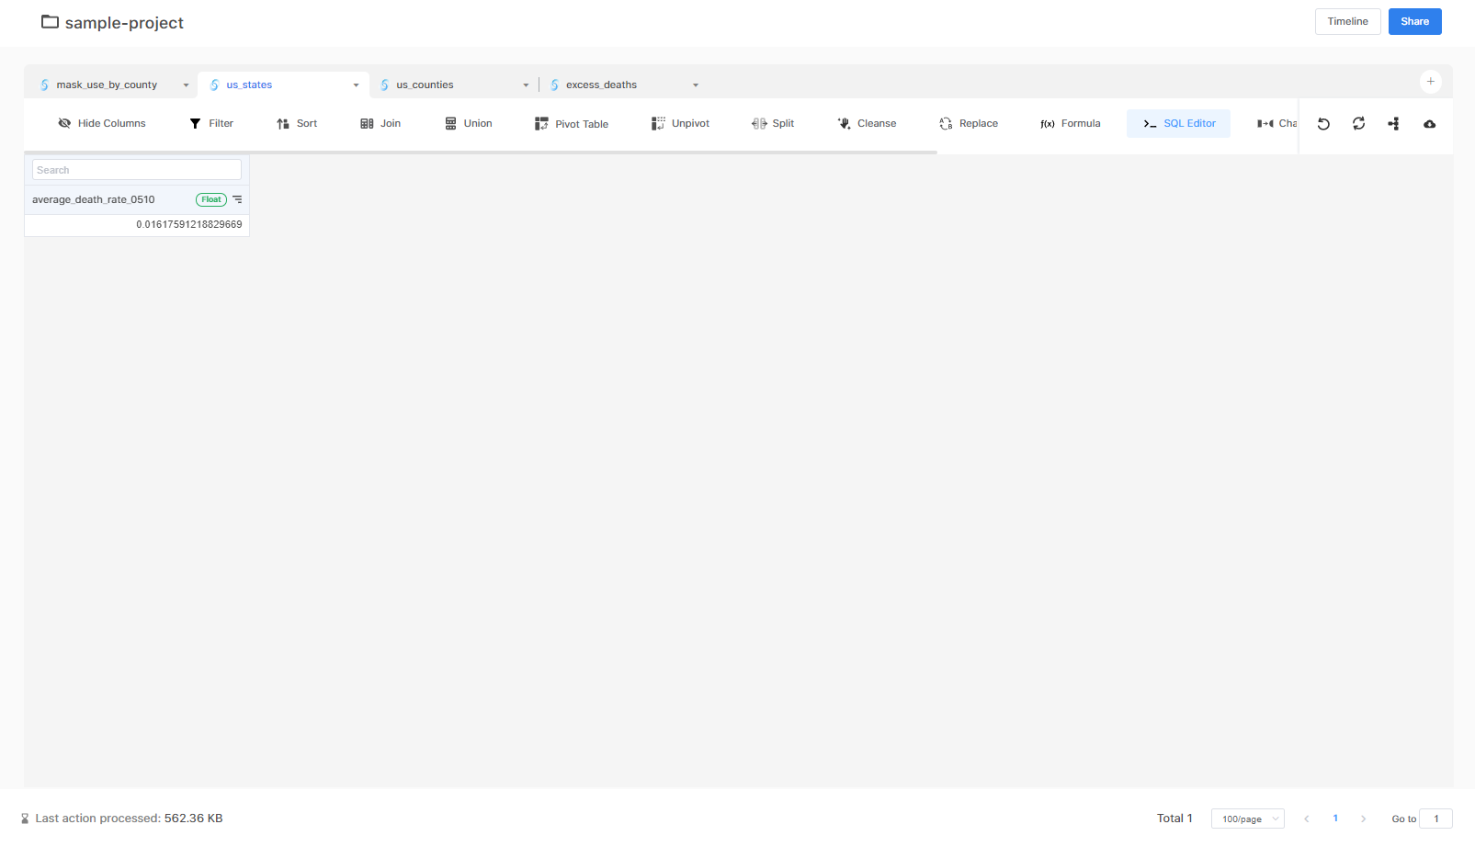Expand us_counties tab dropdown arrow
The image size is (1475, 847).
coord(526,85)
